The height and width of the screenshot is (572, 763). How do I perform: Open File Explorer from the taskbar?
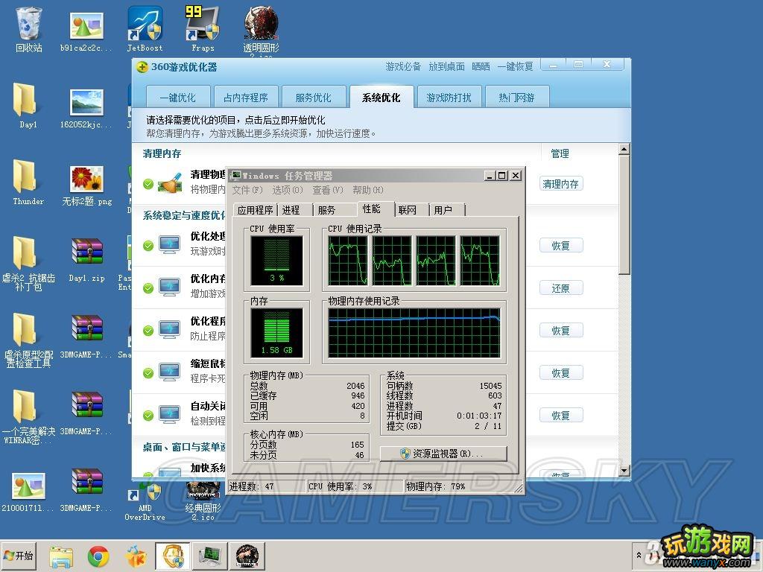tap(61, 556)
